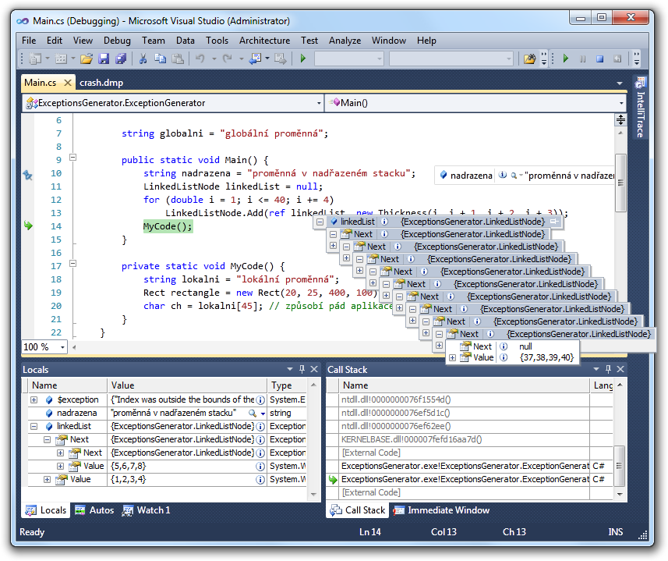Open the IntelliTrace side tab
The image size is (668, 561).
[640, 108]
